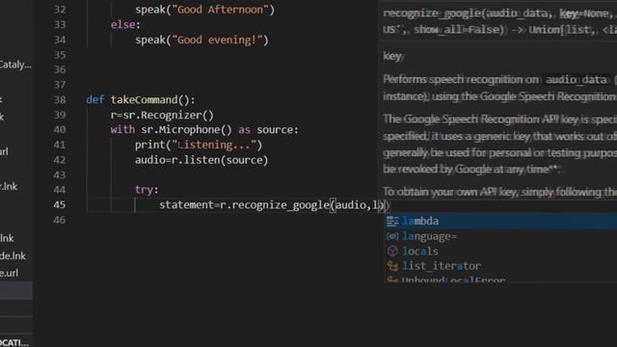
Task: Click the locals function cube icon
Action: (392, 252)
